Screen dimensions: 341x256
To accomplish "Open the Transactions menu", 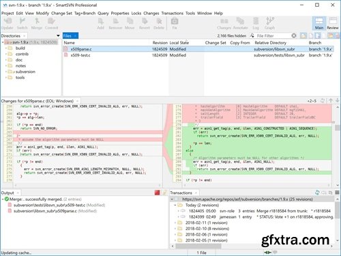I will 173,13.
